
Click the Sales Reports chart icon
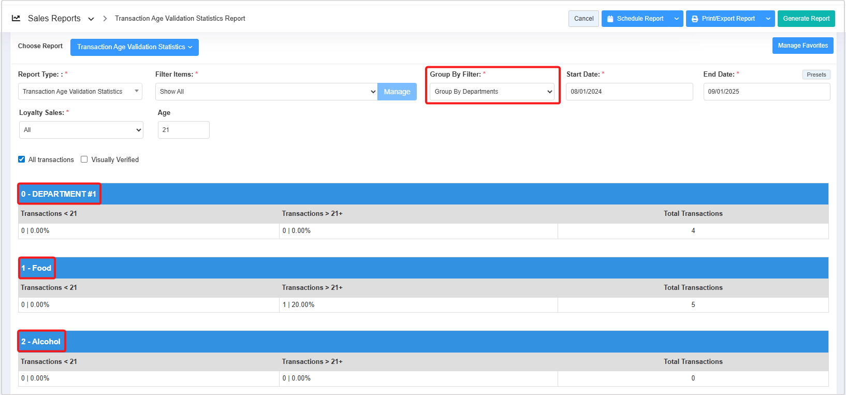pos(16,18)
